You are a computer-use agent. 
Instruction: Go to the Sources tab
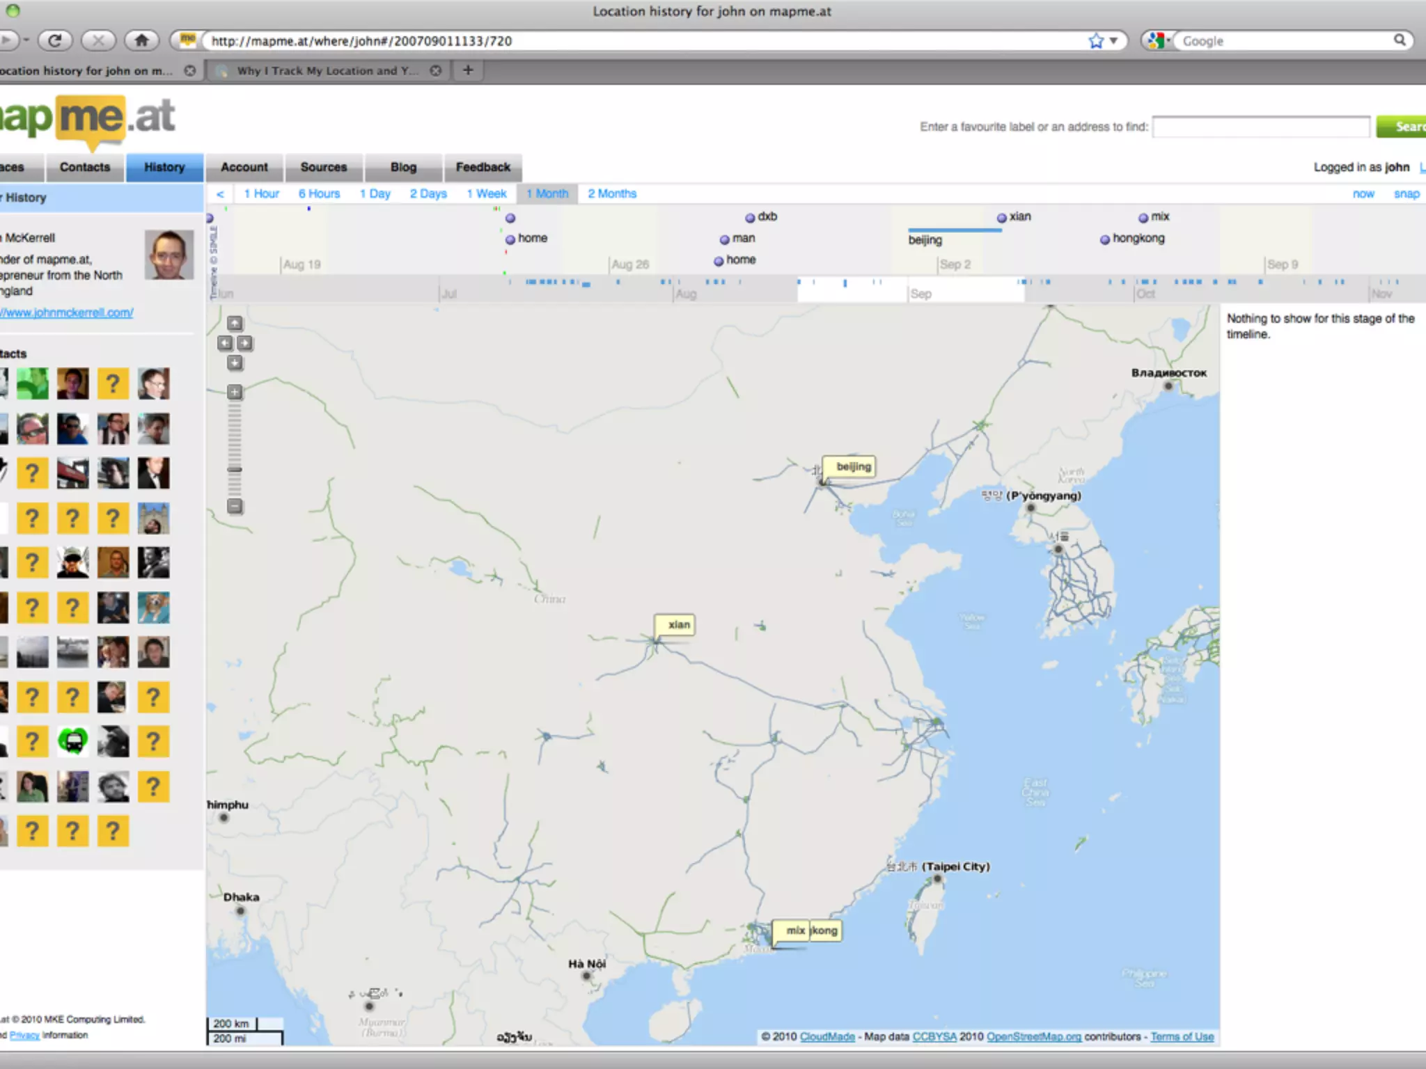[x=324, y=167]
